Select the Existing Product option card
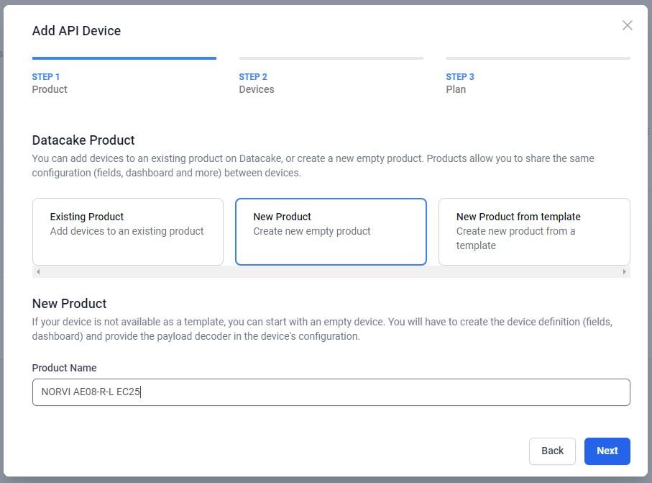 coord(128,231)
